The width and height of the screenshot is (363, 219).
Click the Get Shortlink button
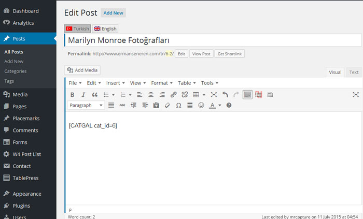click(229, 54)
